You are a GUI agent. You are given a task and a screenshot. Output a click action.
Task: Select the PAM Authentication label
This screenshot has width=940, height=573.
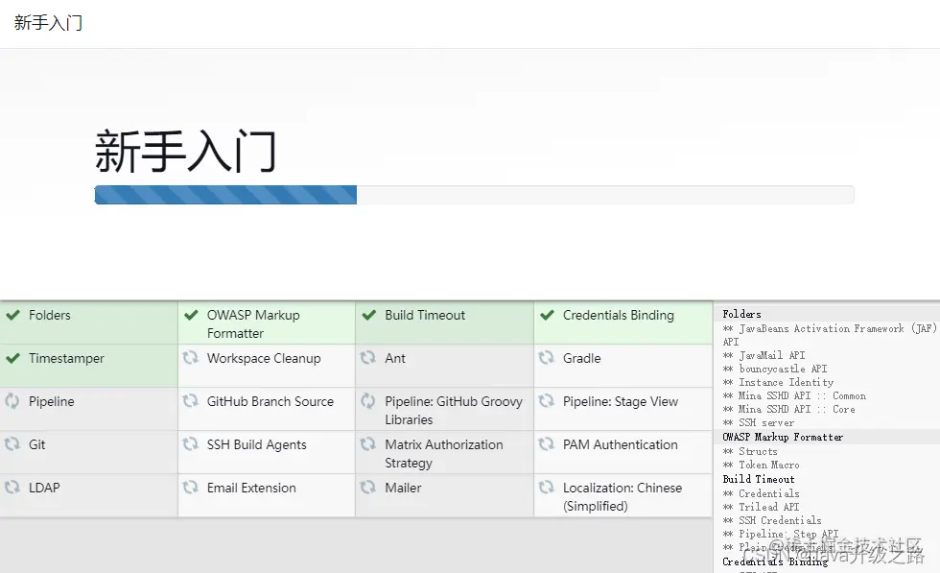[620, 444]
